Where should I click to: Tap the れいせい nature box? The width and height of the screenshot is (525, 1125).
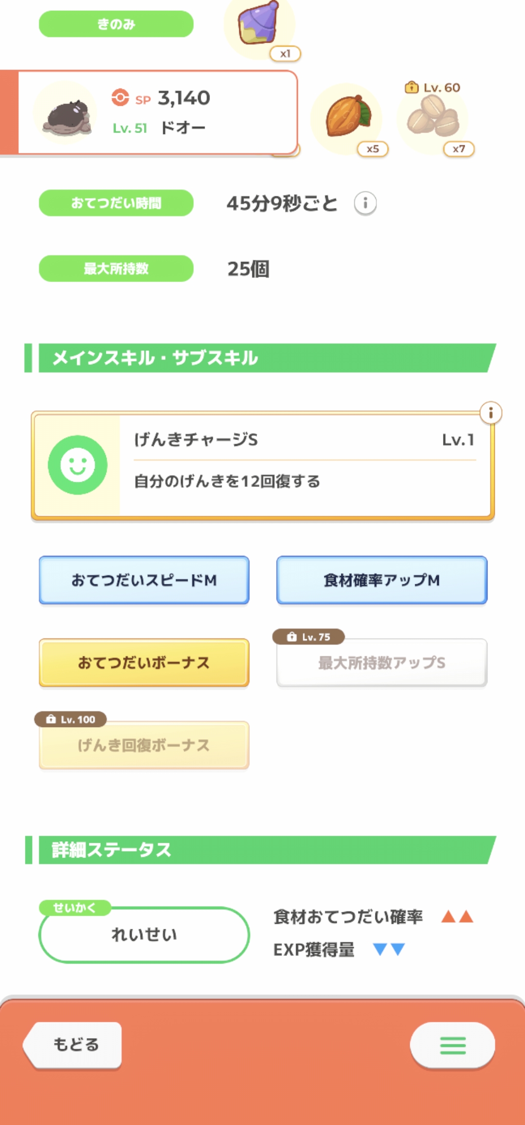(144, 935)
